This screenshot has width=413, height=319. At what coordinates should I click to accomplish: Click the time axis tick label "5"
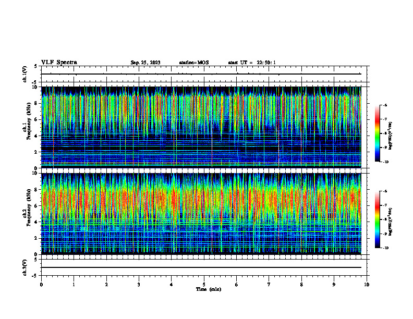coord(204,285)
